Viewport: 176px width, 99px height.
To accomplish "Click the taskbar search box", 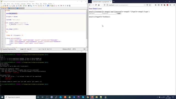I will point(20,97).
